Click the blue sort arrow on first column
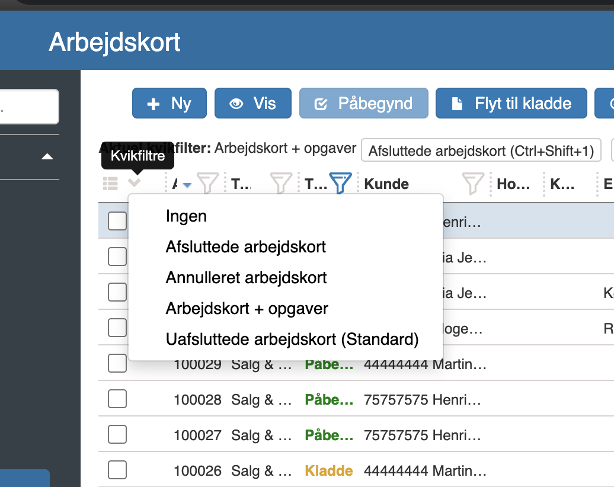 click(187, 185)
